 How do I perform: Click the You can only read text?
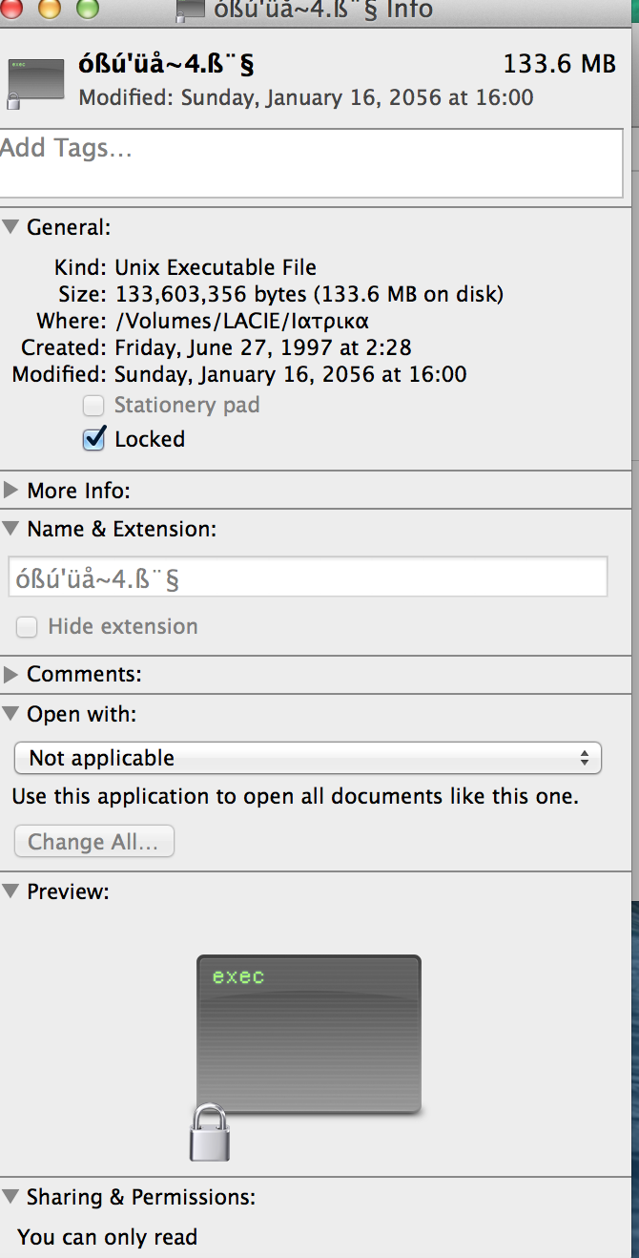[107, 1237]
